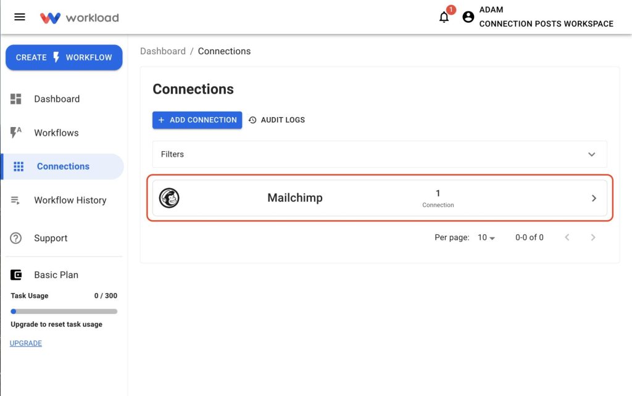Click 'Connection Posts Workspace' label

pos(546,24)
